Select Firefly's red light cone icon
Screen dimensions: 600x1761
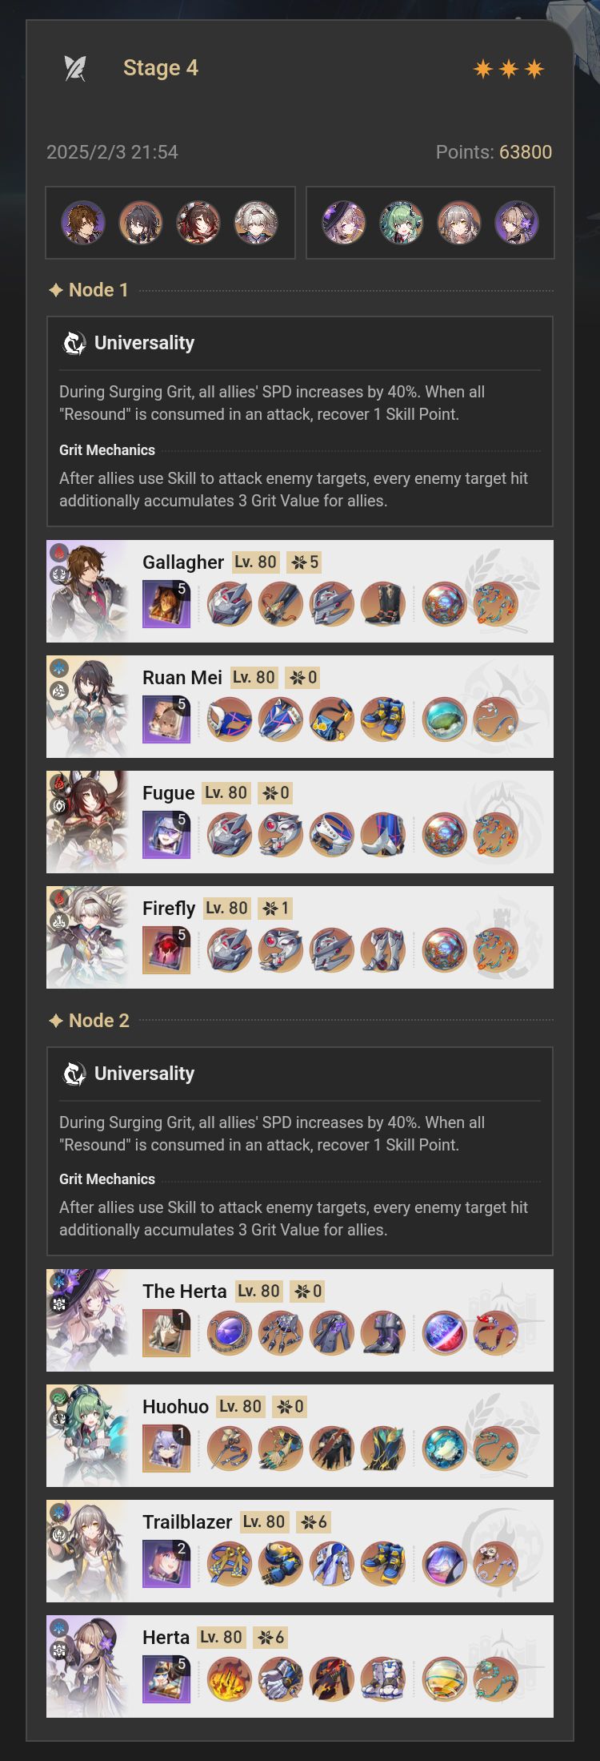click(166, 950)
